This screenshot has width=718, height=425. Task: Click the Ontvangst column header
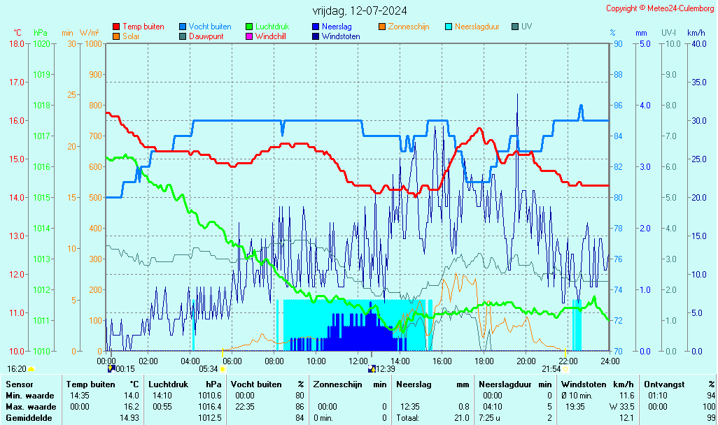663,384
